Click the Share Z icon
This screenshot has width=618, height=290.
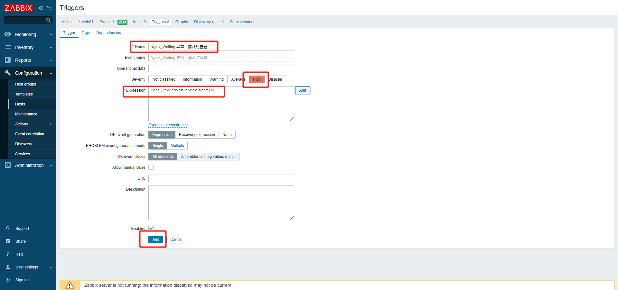click(x=8, y=241)
